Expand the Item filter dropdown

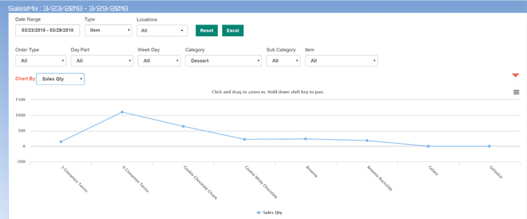(341, 61)
